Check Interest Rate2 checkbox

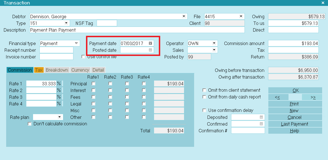110,90
